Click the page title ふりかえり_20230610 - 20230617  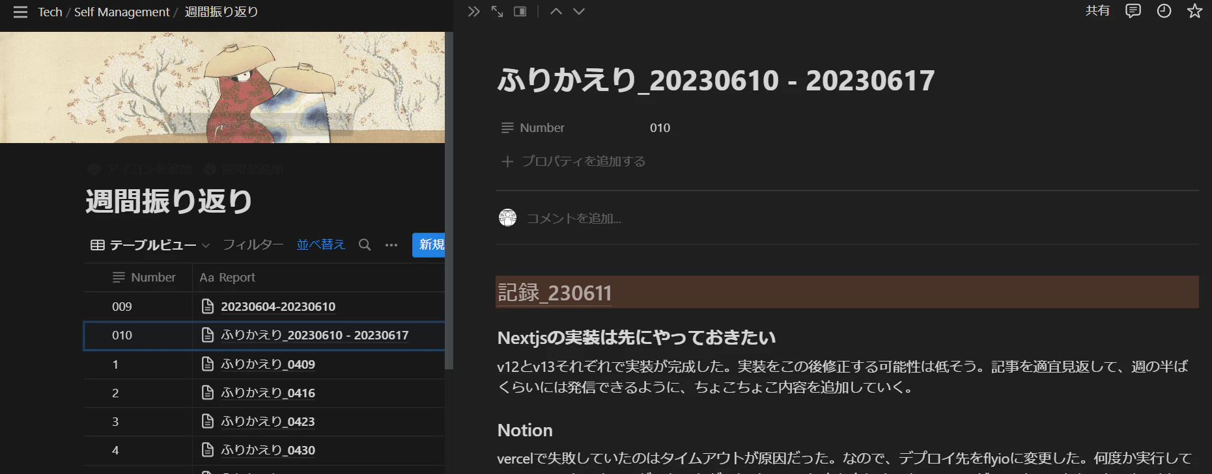[x=716, y=81]
